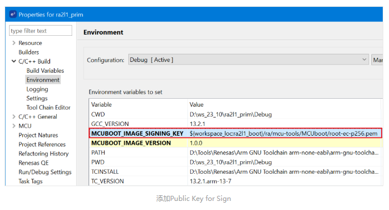Image resolution: width=389 pixels, height=210 pixels.
Task: Select MCU in the tree
Action: (25, 126)
